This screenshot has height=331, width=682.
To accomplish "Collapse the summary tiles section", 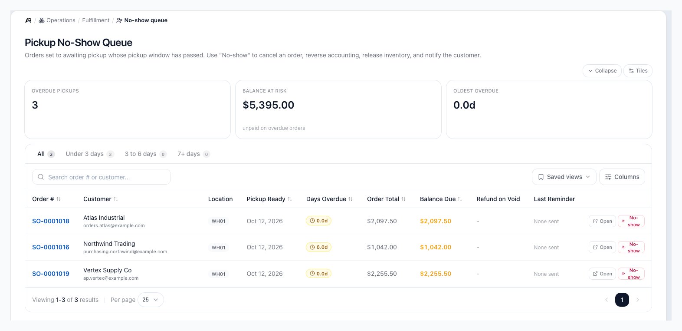I will click(x=602, y=71).
